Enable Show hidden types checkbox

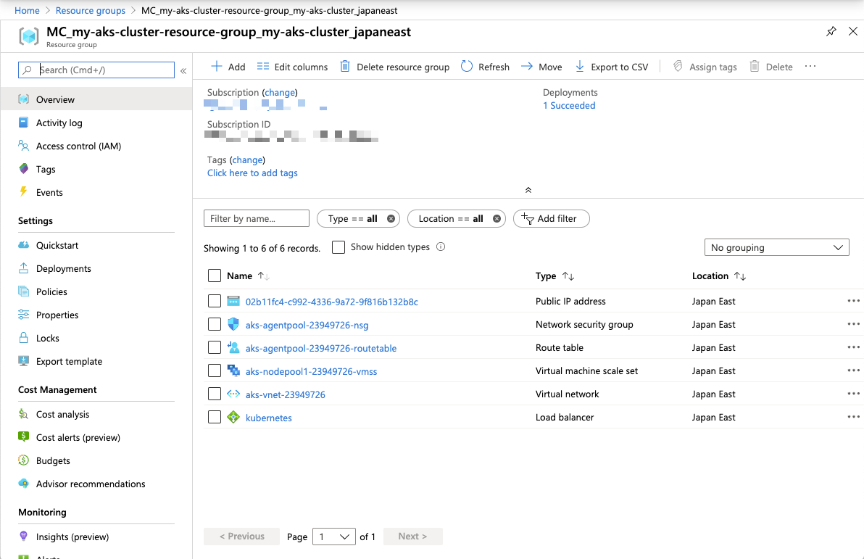click(x=338, y=247)
